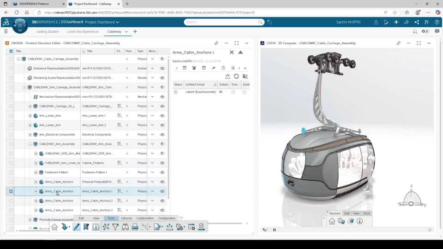View details eye for the catiav5 ExactGeometry row
The width and height of the screenshot is (443, 249).
point(221,92)
